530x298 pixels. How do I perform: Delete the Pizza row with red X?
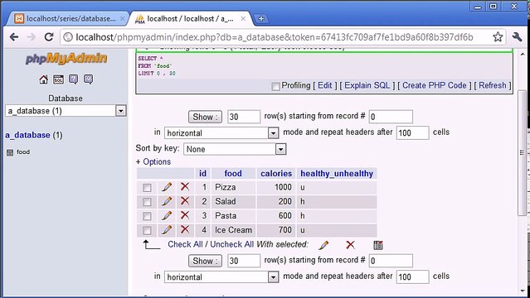point(185,186)
